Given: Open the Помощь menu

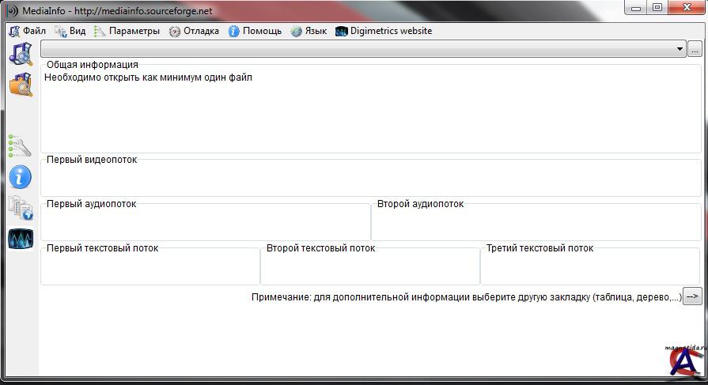Looking at the screenshot, I should (x=255, y=32).
